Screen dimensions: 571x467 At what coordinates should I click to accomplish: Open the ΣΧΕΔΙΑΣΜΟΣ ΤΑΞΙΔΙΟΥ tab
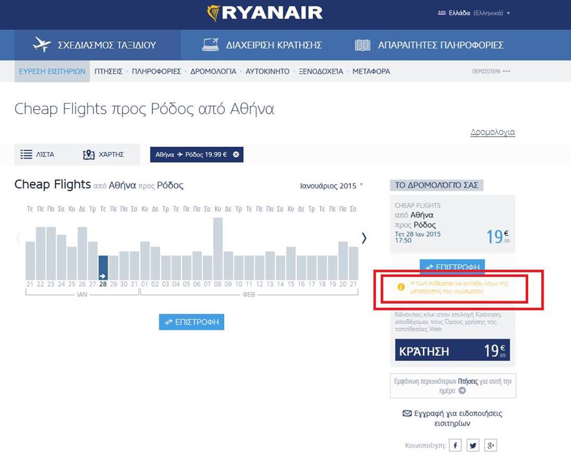98,45
